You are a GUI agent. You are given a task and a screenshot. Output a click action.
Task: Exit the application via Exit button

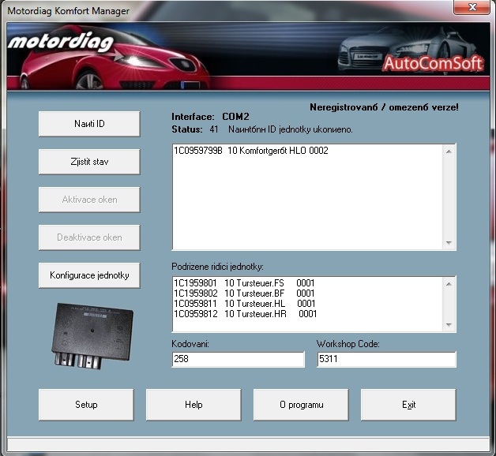tap(408, 405)
